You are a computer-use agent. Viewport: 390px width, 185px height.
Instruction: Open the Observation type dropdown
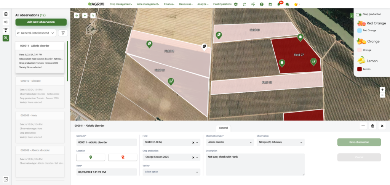[x=230, y=142]
